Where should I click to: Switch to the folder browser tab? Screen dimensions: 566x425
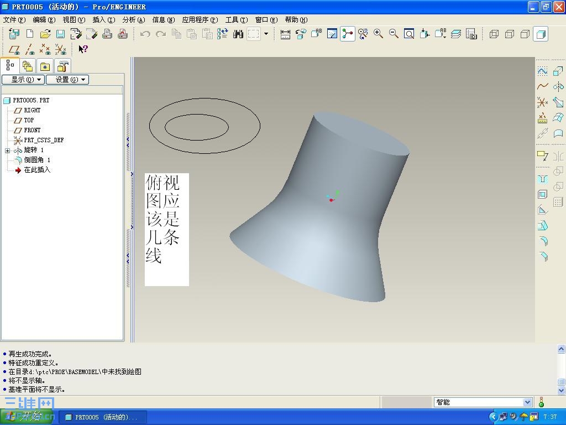tap(28, 66)
